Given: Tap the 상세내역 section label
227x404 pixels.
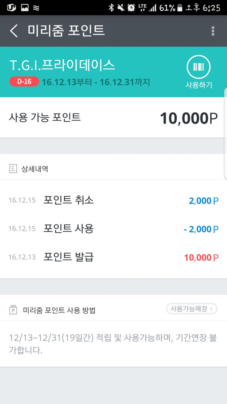Looking at the screenshot, I should pos(35,169).
